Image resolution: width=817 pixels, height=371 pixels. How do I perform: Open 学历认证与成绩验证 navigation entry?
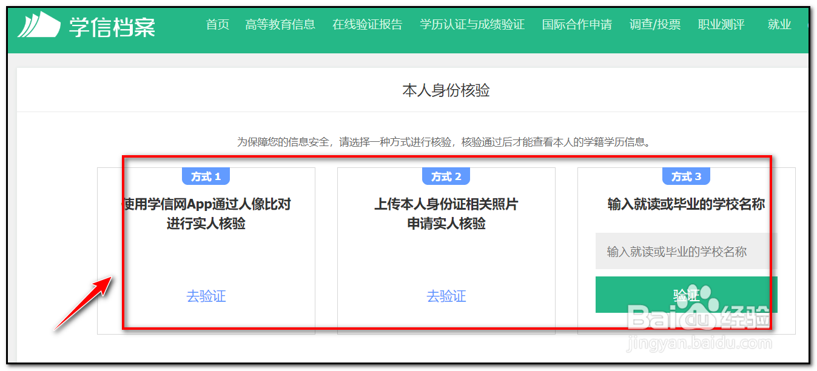pyautogui.click(x=471, y=25)
